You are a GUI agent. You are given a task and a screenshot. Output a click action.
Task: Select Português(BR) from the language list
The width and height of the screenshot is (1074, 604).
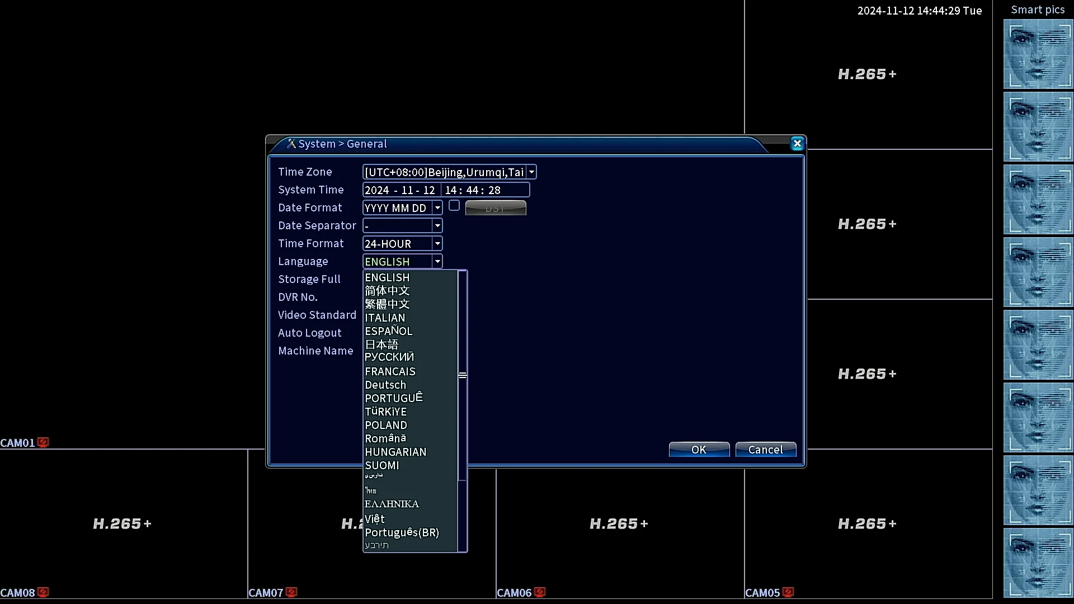coord(402,532)
